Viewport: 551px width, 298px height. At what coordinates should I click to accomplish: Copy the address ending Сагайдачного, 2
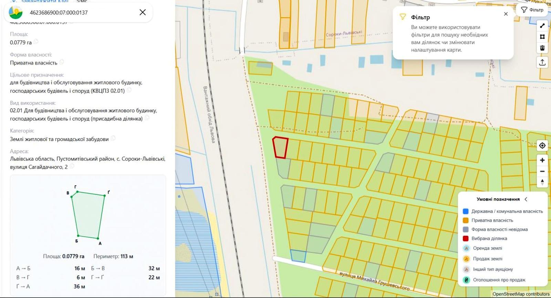[72, 166]
